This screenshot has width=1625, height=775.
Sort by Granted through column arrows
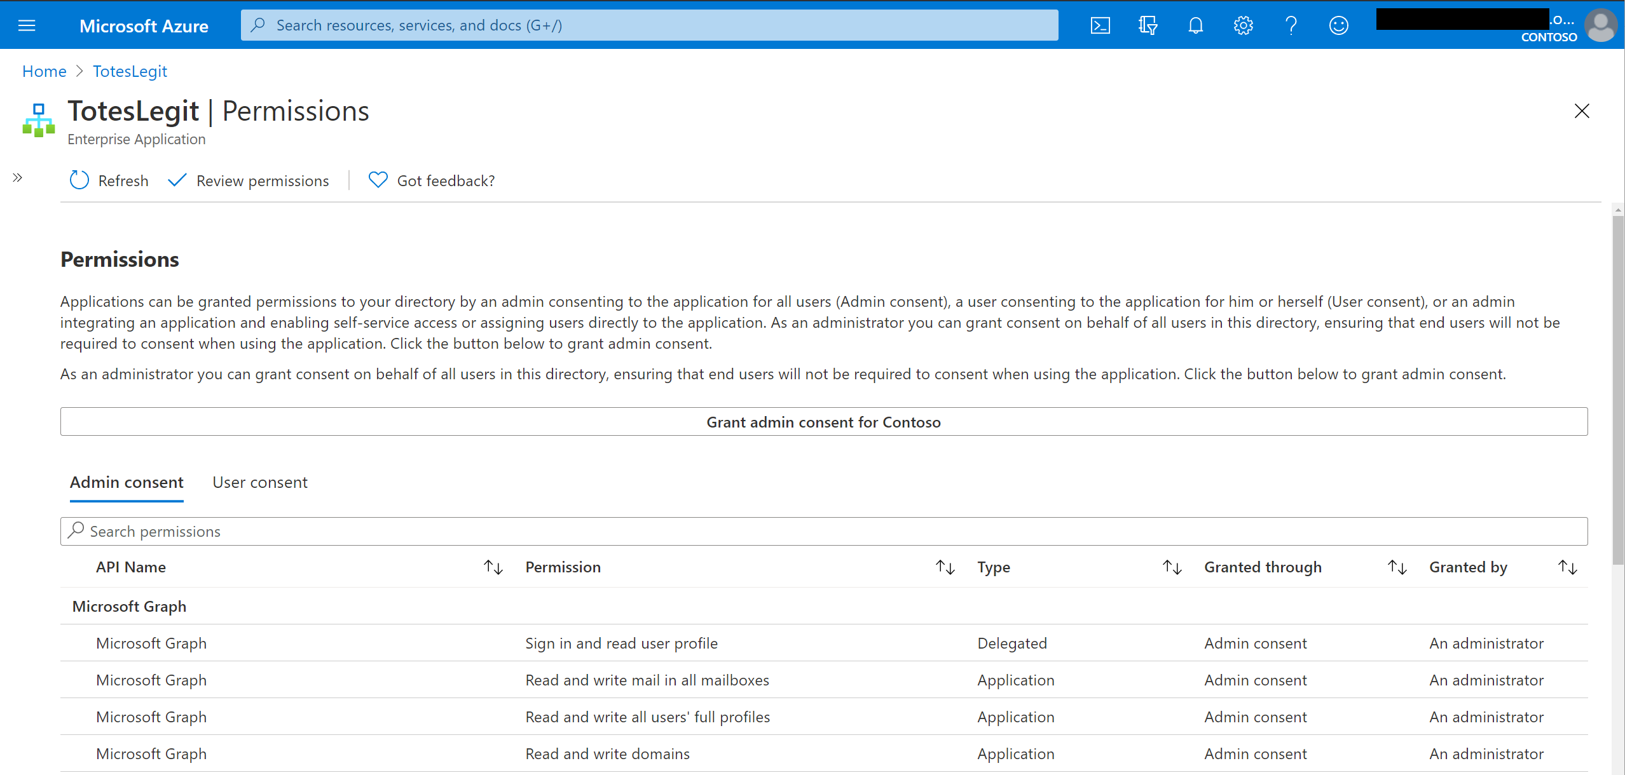[1397, 567]
